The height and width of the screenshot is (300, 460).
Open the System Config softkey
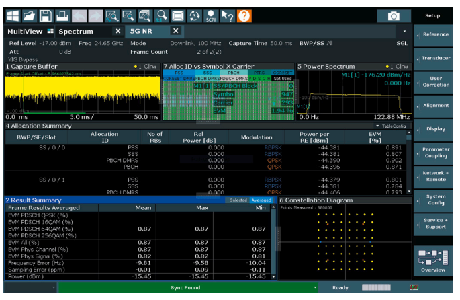[x=433, y=200]
